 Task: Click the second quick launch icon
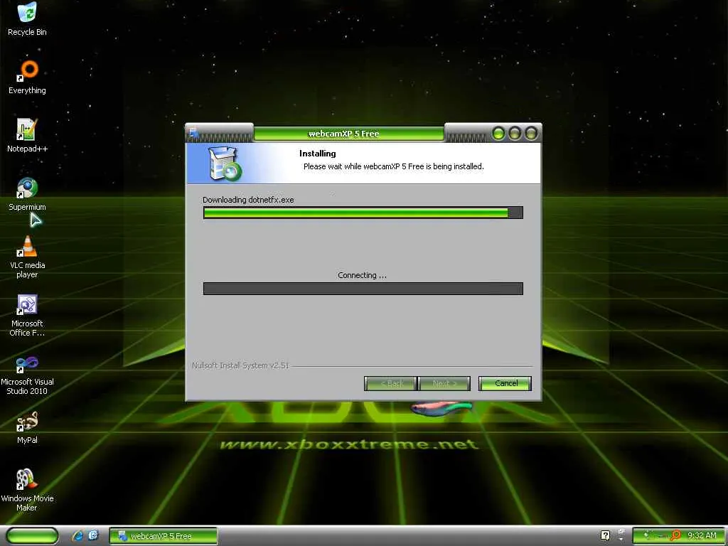93,535
